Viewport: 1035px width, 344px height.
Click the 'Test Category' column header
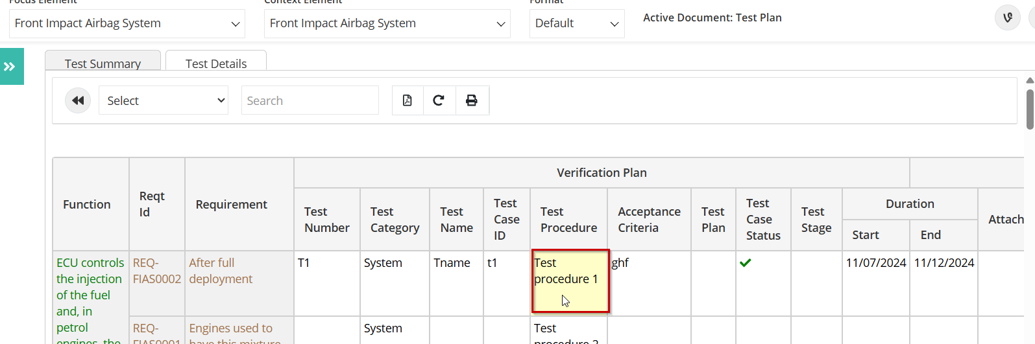[395, 220]
